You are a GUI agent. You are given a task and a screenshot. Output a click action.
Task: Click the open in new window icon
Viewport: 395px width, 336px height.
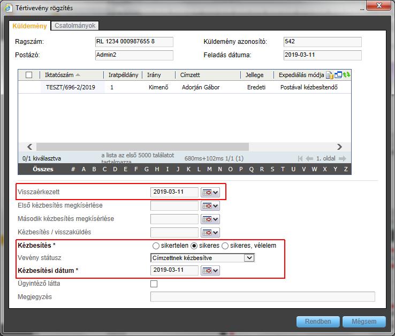click(338, 75)
